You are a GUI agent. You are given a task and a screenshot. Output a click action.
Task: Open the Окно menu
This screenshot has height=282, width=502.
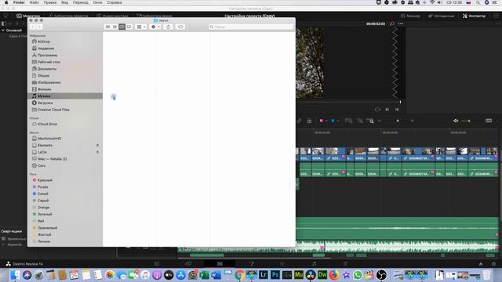pyautogui.click(x=97, y=2)
